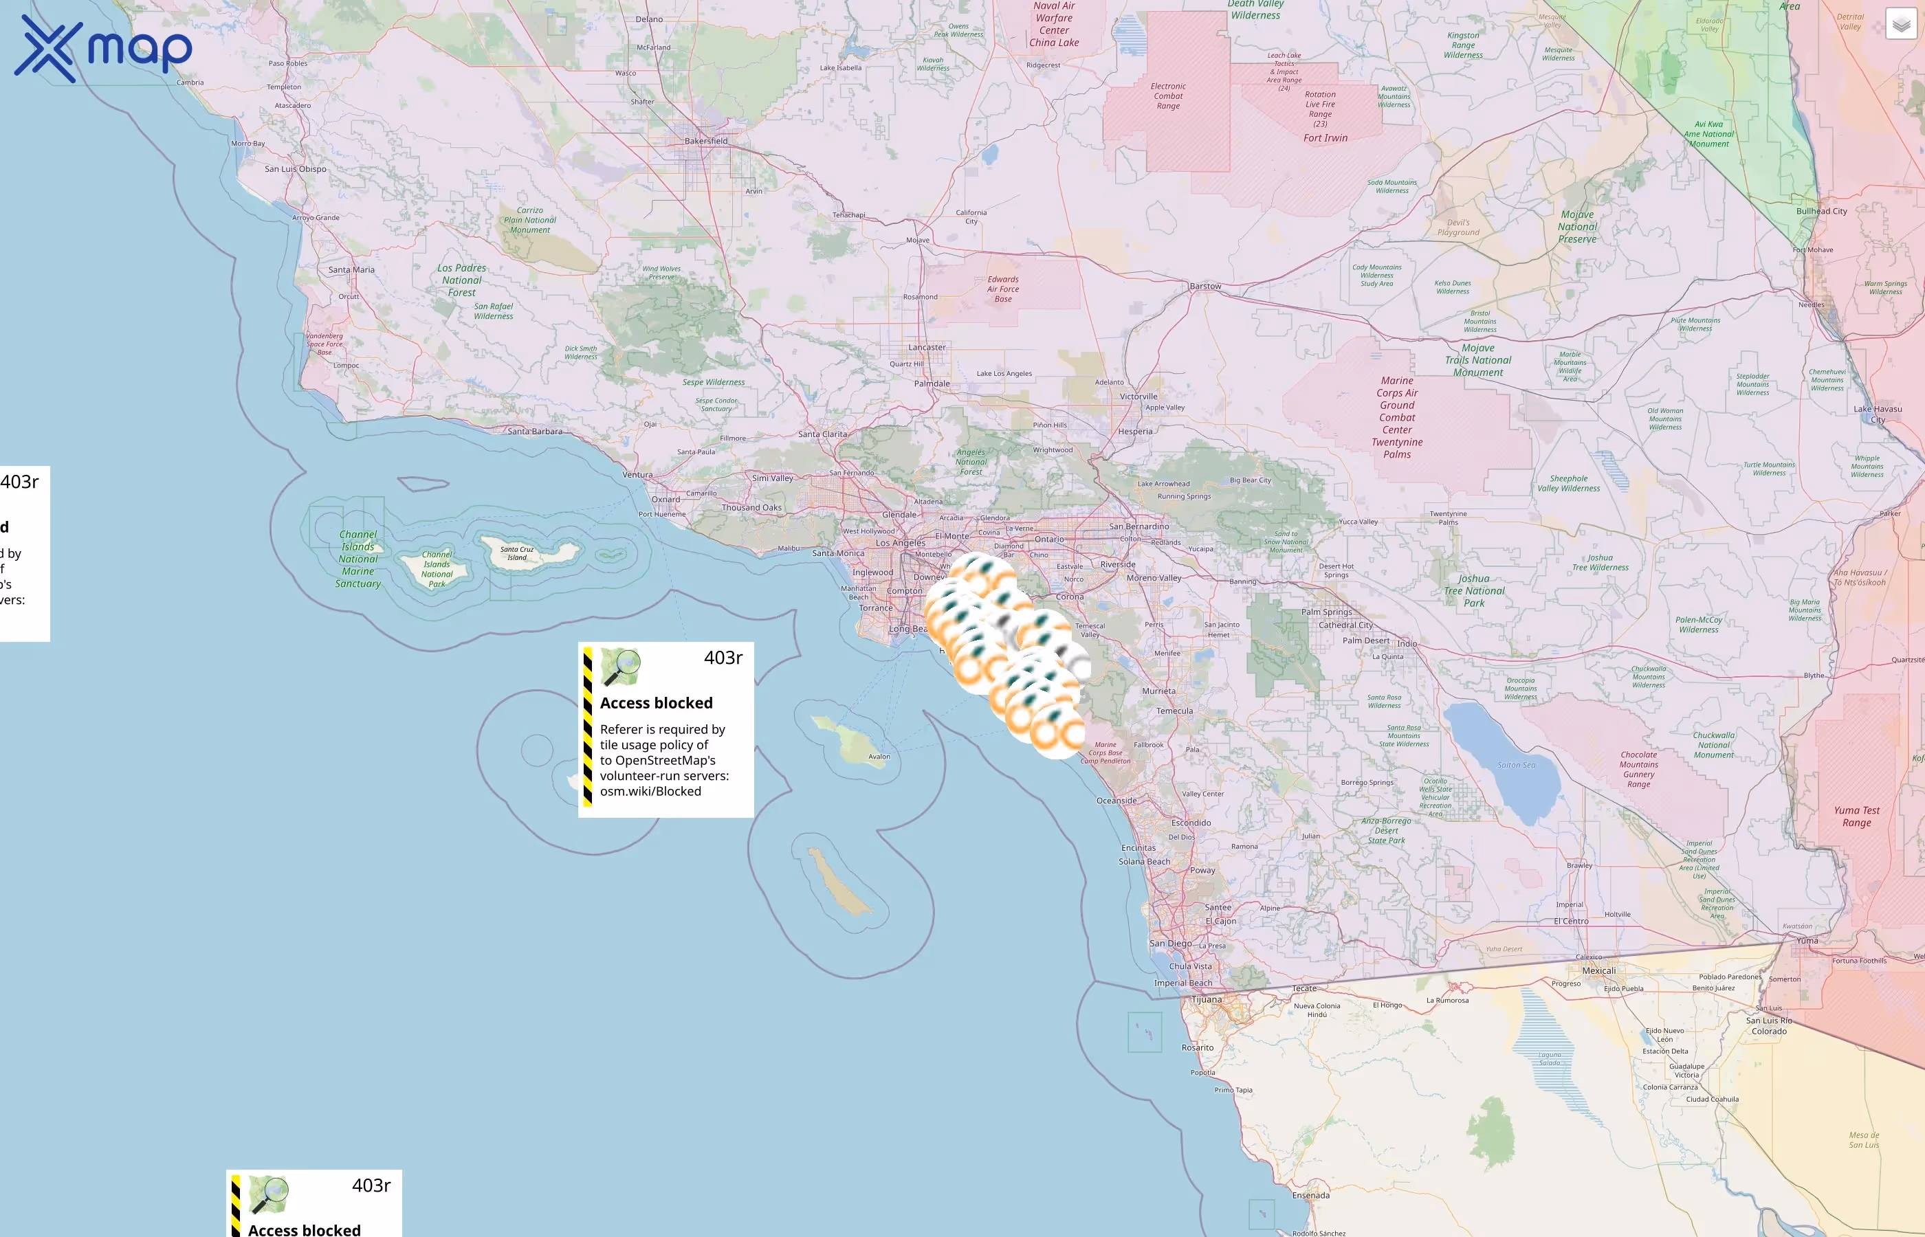The height and width of the screenshot is (1237, 1925).
Task: Click the 'San Bernardino' map label
Action: [1138, 527]
